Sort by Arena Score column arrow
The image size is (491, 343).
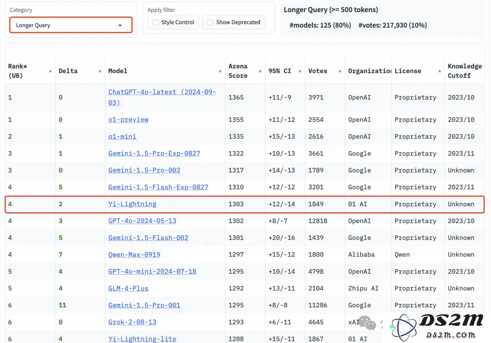click(x=260, y=71)
